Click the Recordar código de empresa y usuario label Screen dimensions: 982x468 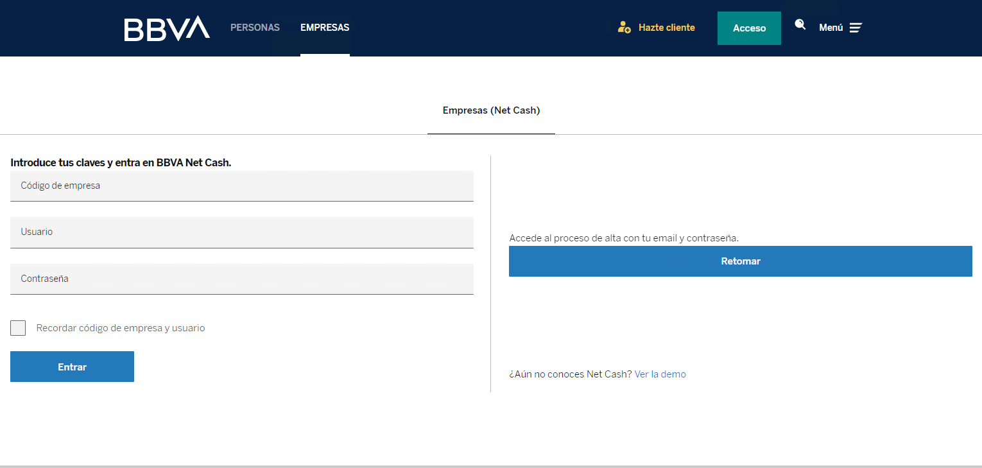121,328
